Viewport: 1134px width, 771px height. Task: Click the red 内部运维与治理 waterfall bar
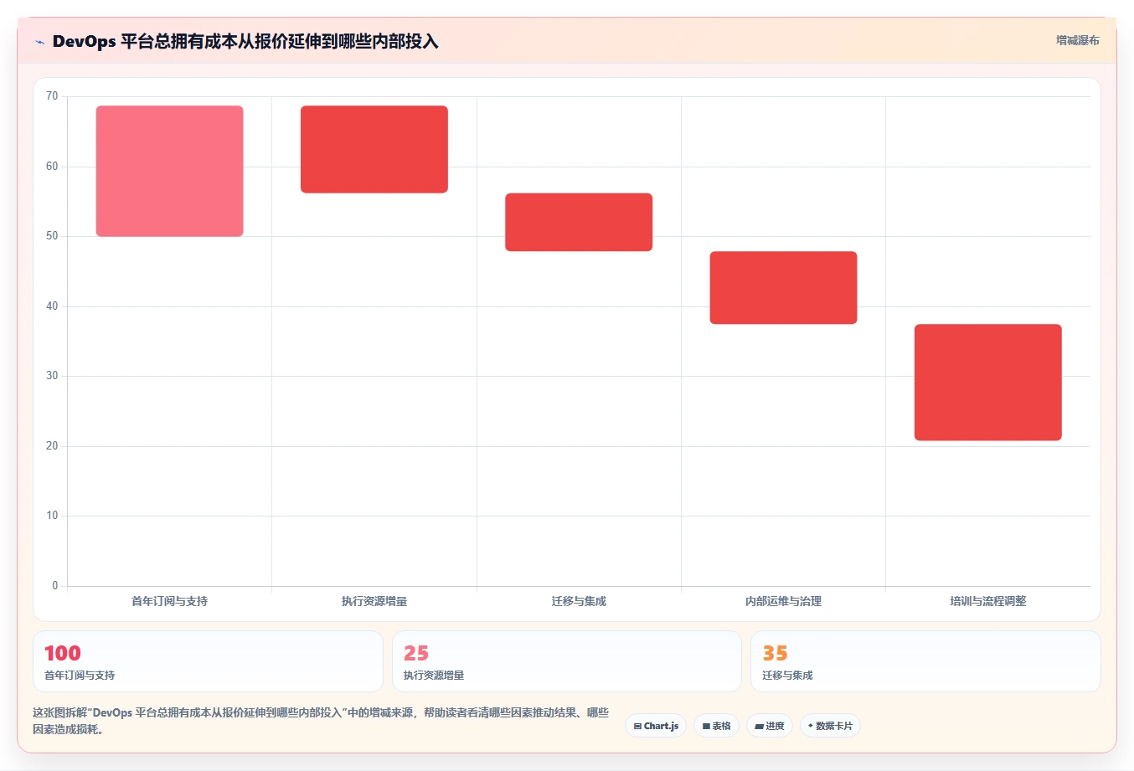(783, 287)
